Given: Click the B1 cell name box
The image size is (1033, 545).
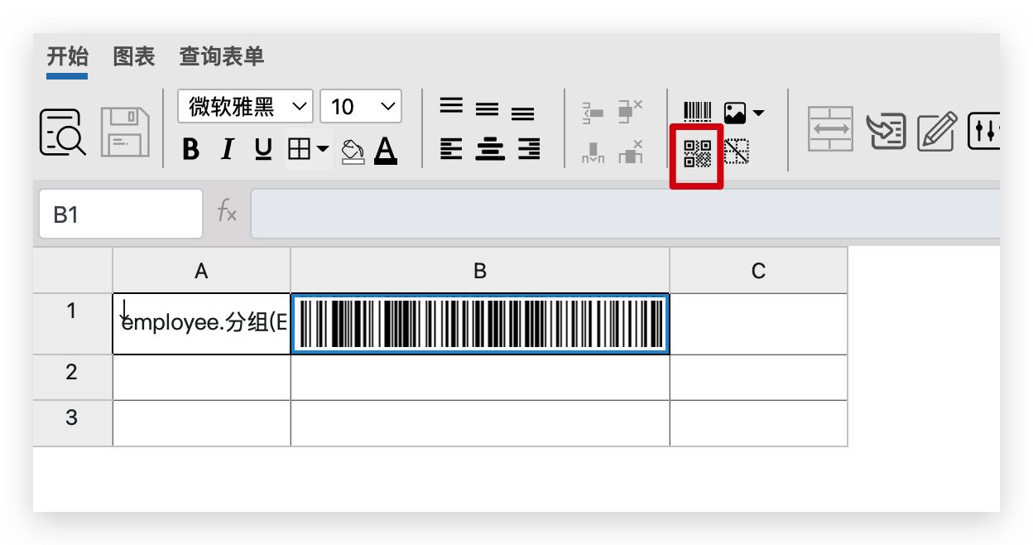Looking at the screenshot, I should pyautogui.click(x=121, y=215).
